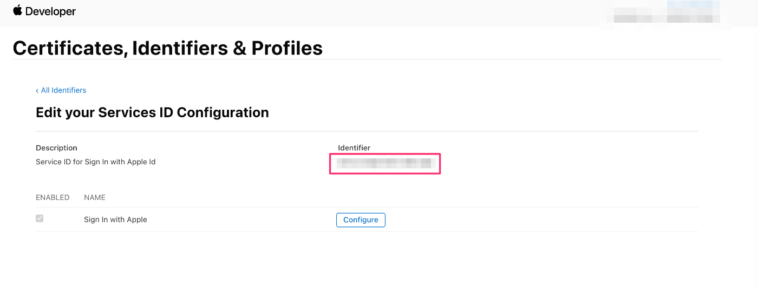Viewport: 758px width, 287px height.
Task: Select the Sign In with Apple name text
Action: 115,220
